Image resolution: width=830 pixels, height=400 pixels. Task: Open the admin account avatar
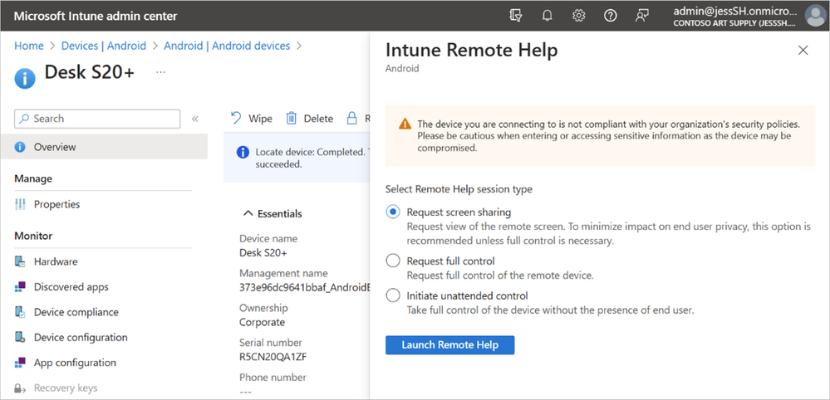(x=815, y=16)
